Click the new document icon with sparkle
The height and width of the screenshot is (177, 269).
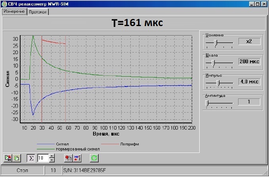pos(17,158)
